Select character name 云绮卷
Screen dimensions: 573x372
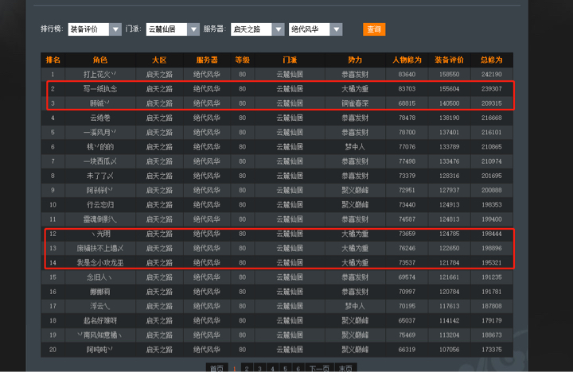tap(100, 118)
